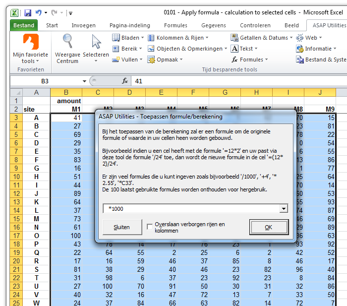Switch to the Pagina-indeling tab
Screen dimensions: 347x306
[x=130, y=25]
